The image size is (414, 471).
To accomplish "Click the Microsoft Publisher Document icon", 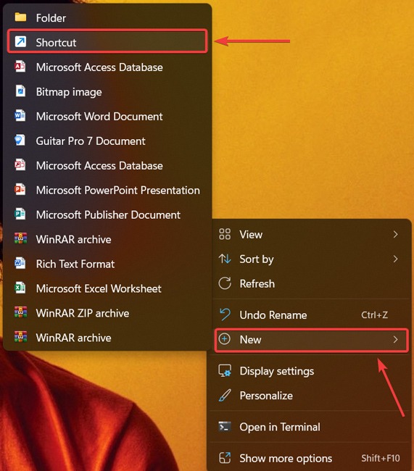I will point(20,214).
